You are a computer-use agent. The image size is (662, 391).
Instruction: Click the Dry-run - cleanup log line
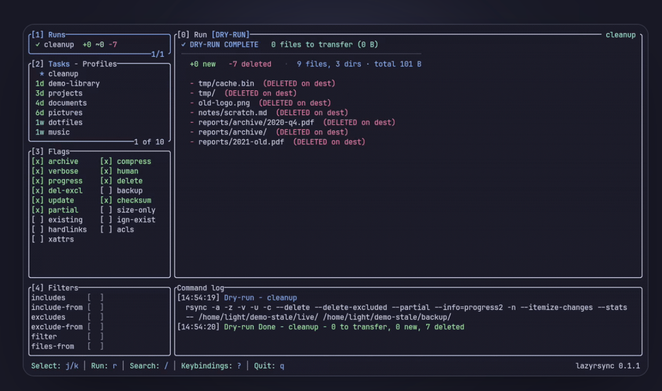pos(260,297)
